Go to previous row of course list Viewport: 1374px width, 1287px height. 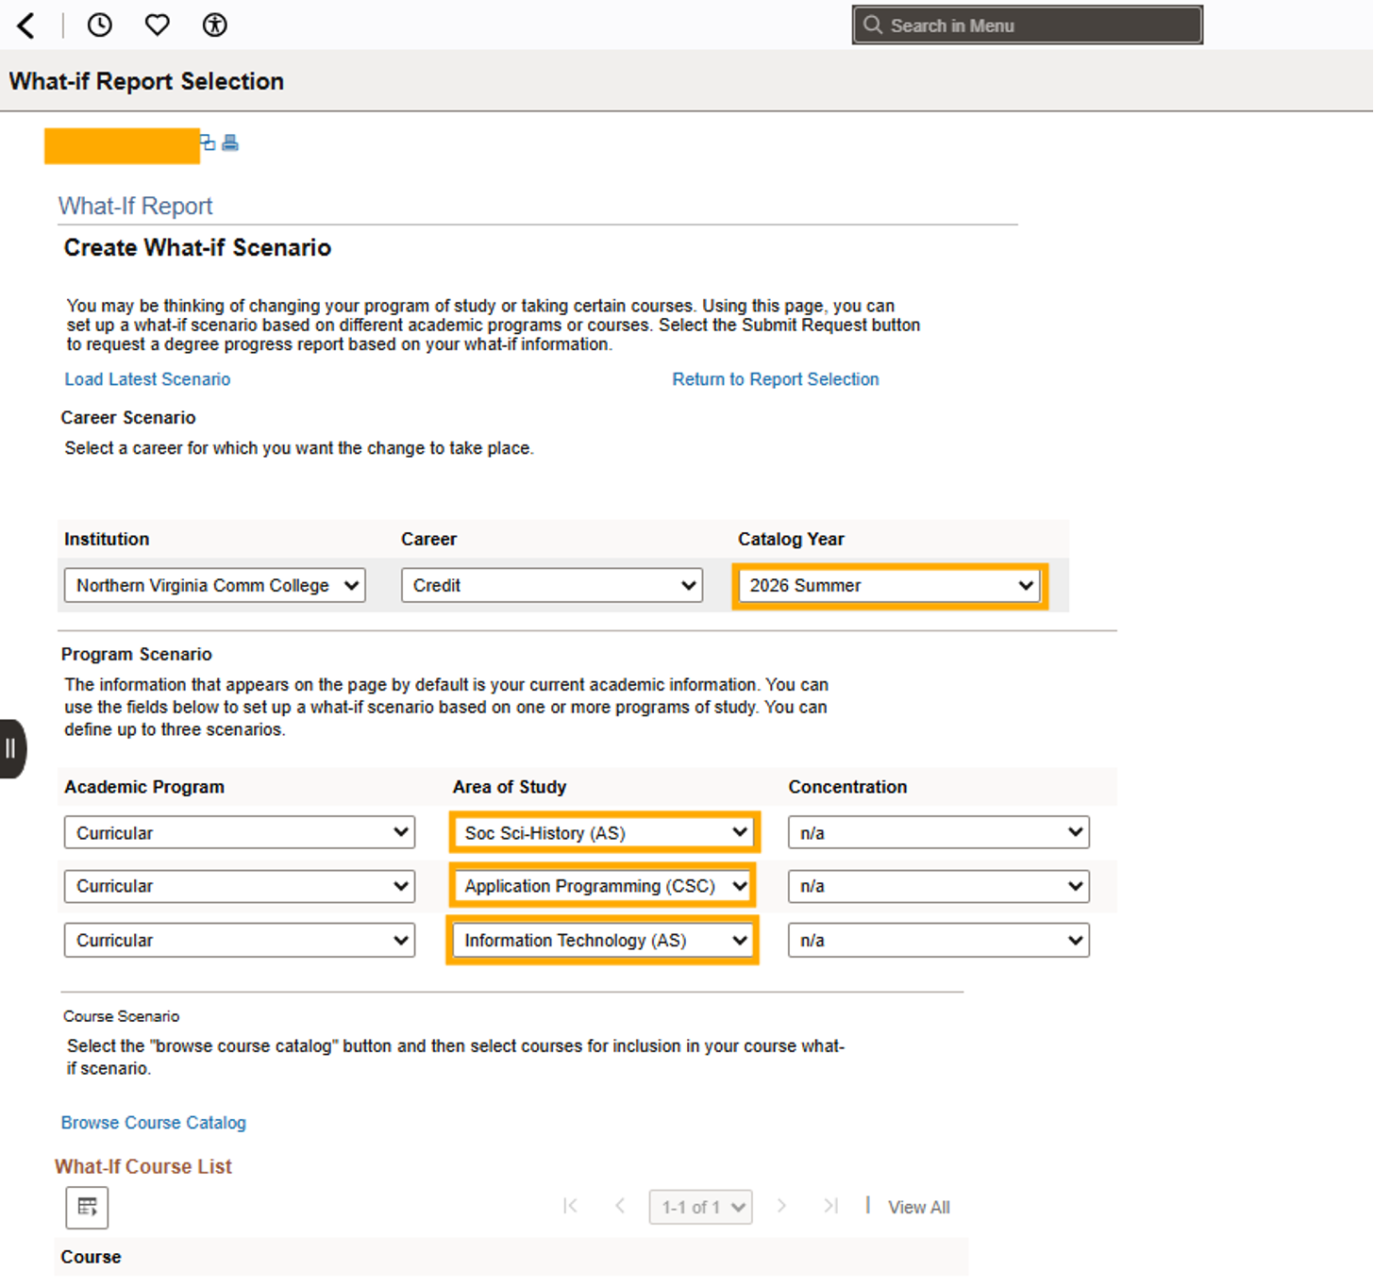point(620,1206)
